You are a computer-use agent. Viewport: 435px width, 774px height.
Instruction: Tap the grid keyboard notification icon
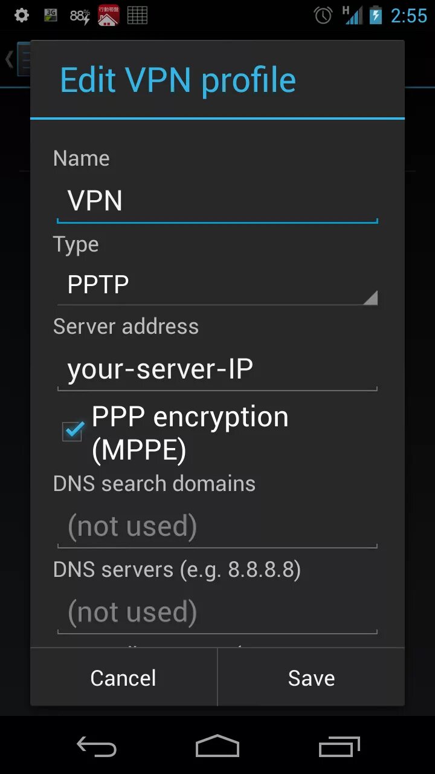pyautogui.click(x=137, y=15)
